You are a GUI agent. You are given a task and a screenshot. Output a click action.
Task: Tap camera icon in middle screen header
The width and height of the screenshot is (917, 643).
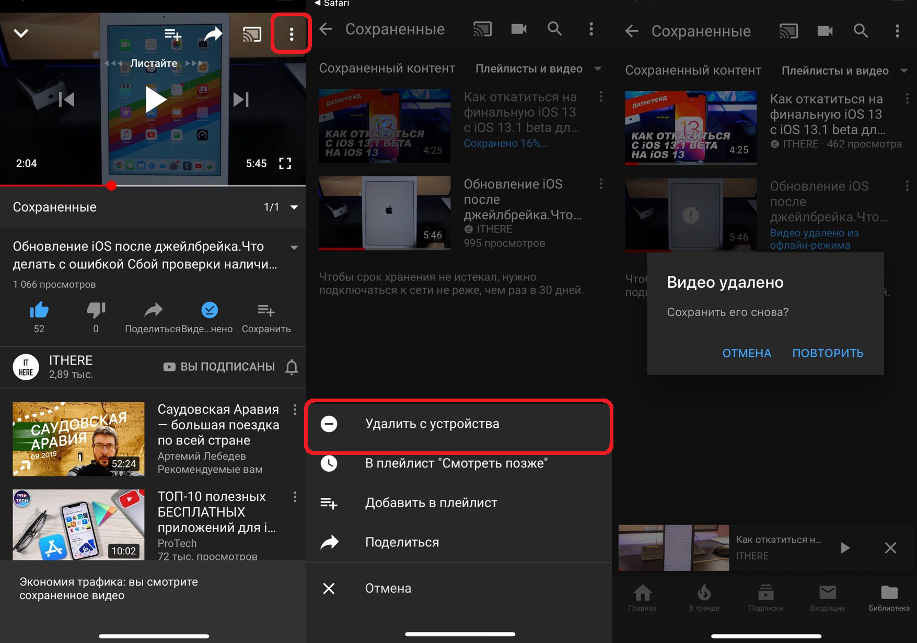(x=518, y=29)
